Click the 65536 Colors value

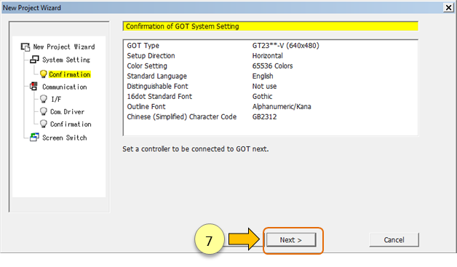[x=272, y=66]
